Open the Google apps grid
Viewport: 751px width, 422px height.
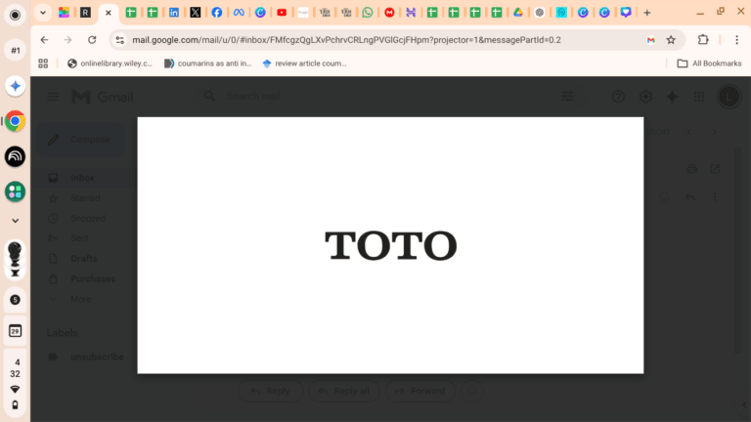point(698,97)
